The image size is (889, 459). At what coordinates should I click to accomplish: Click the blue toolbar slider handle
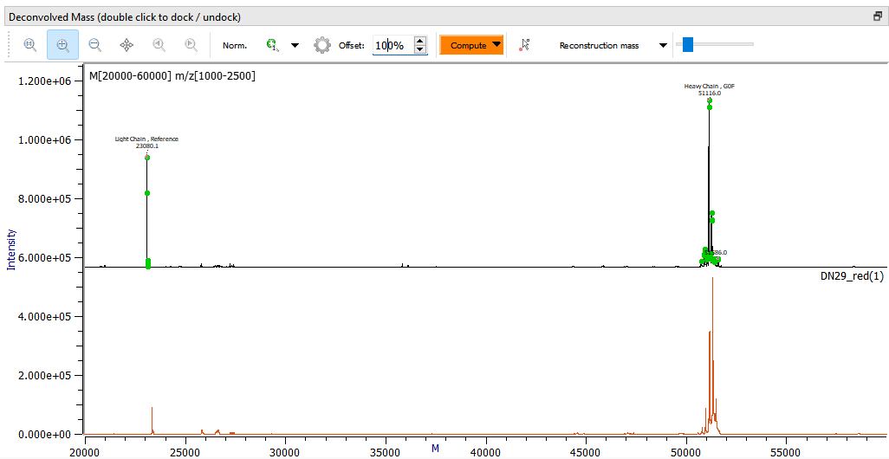(688, 44)
